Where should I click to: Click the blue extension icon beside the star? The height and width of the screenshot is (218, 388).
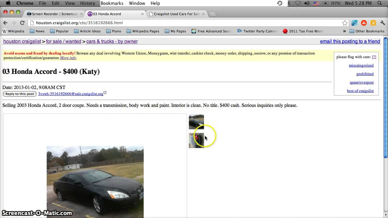(x=354, y=23)
